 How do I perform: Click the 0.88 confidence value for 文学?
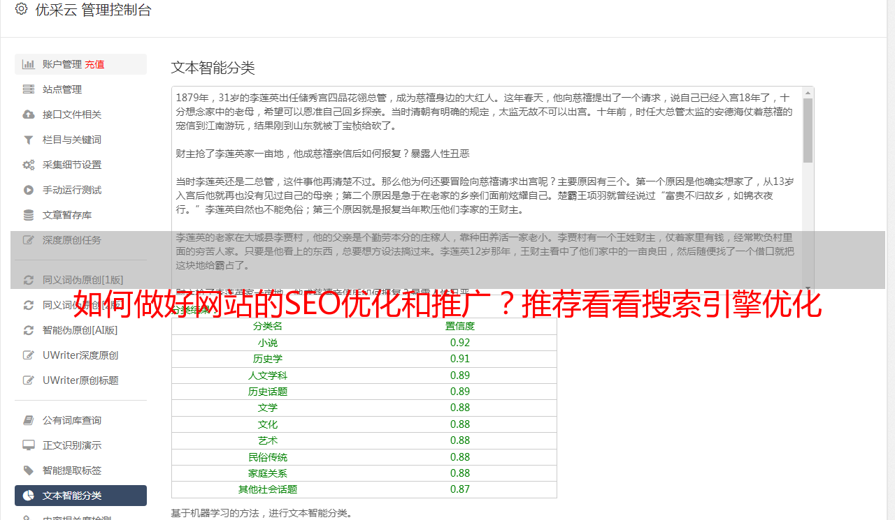(460, 408)
